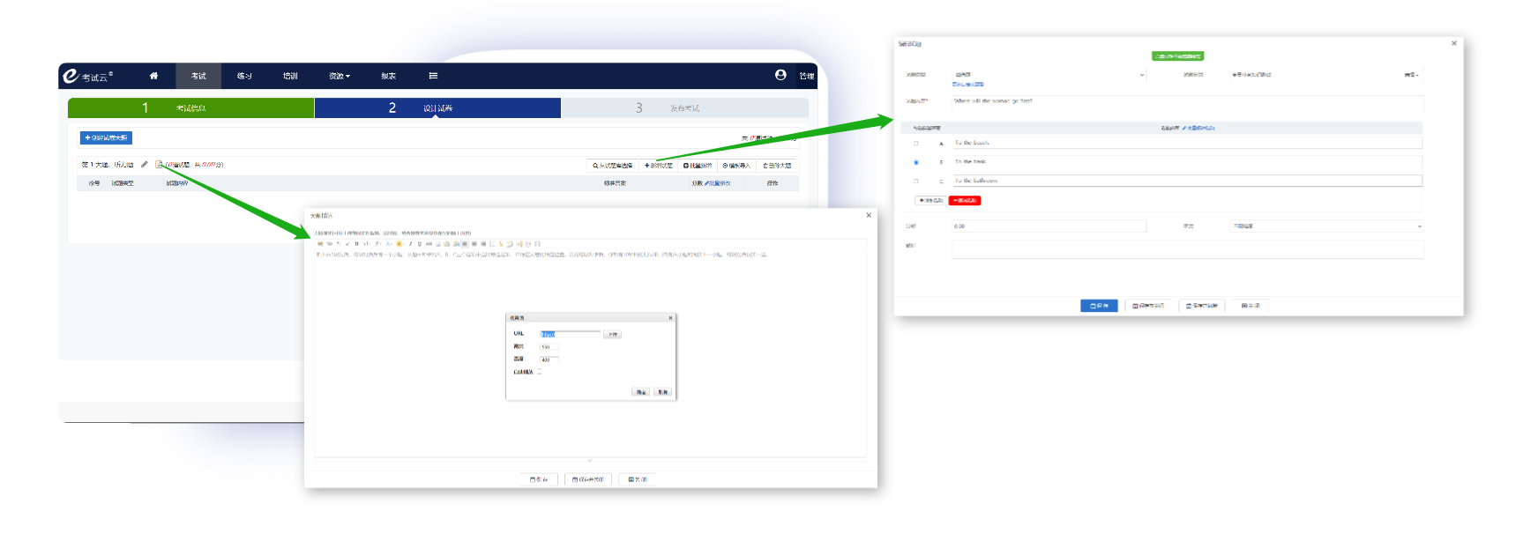Screen dimensions: 1523x541
Task: Select radio button for option A
Action: (916, 143)
